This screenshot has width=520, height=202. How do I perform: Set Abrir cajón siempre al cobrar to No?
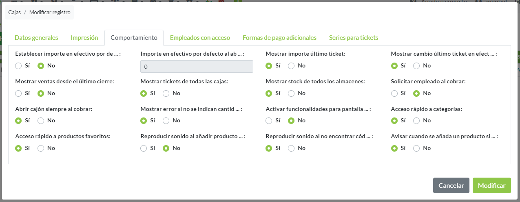pos(41,121)
